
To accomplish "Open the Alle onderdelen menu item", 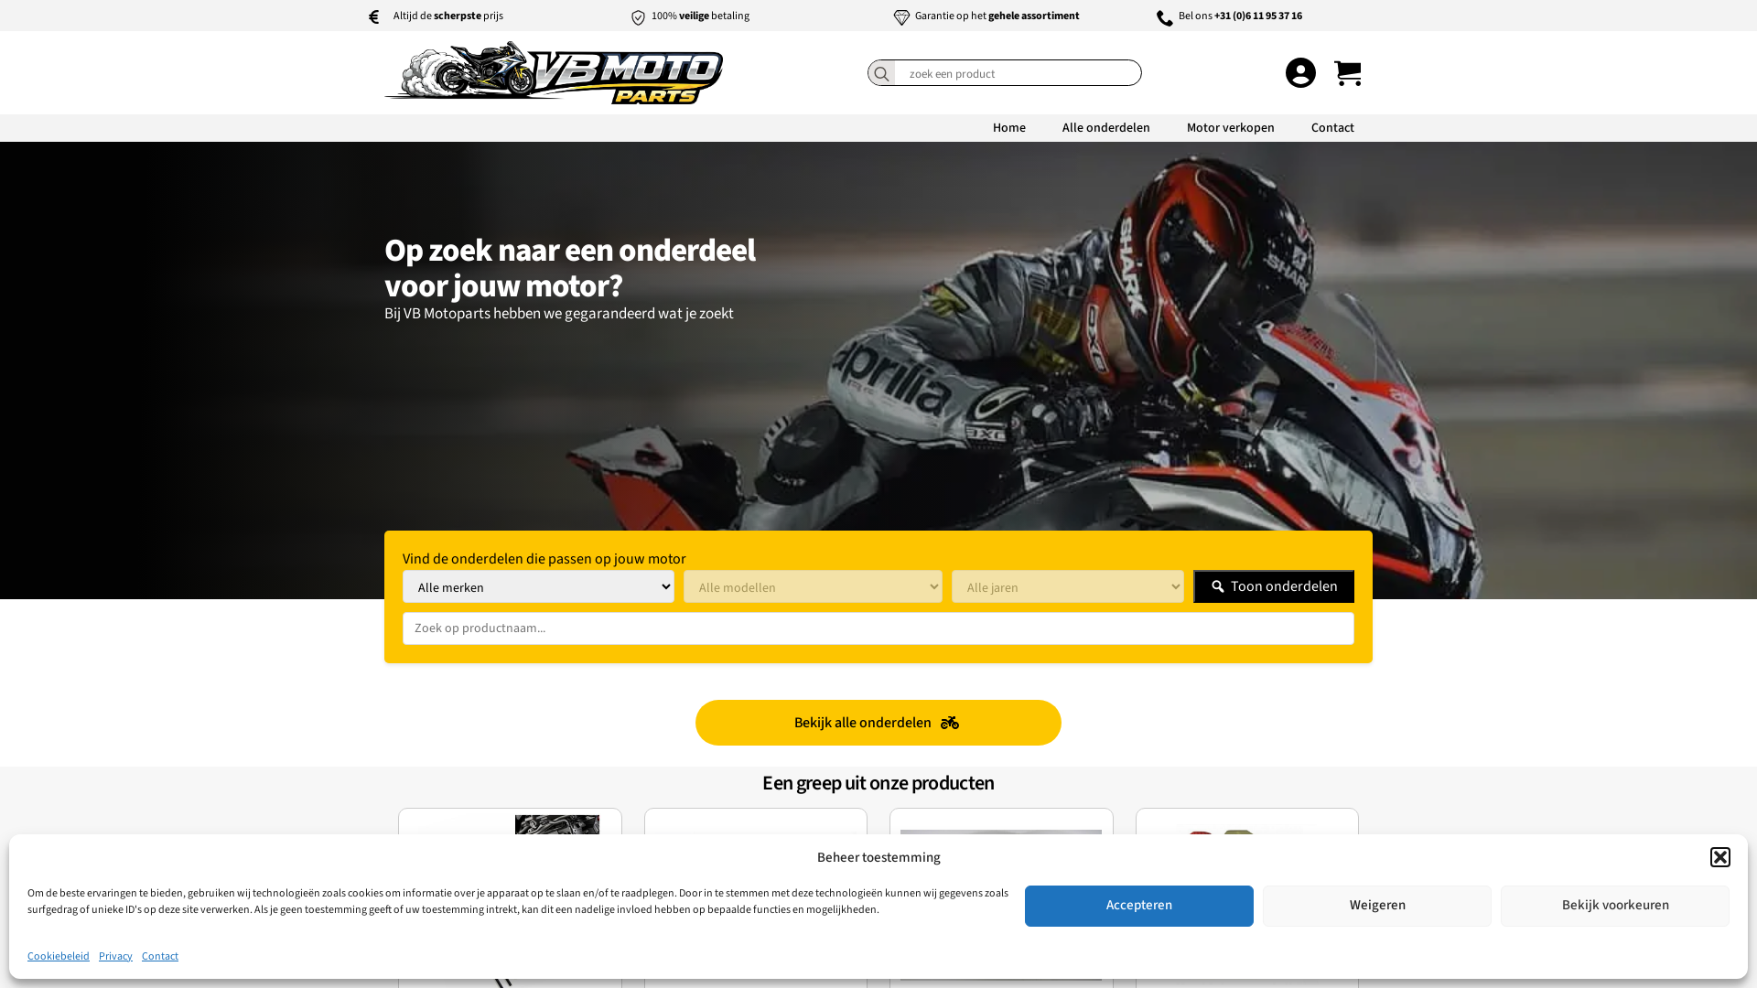I will coord(1106,128).
